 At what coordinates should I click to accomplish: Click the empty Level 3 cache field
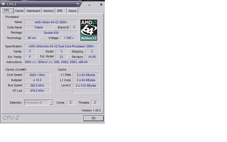pyautogui.click(x=86, y=91)
